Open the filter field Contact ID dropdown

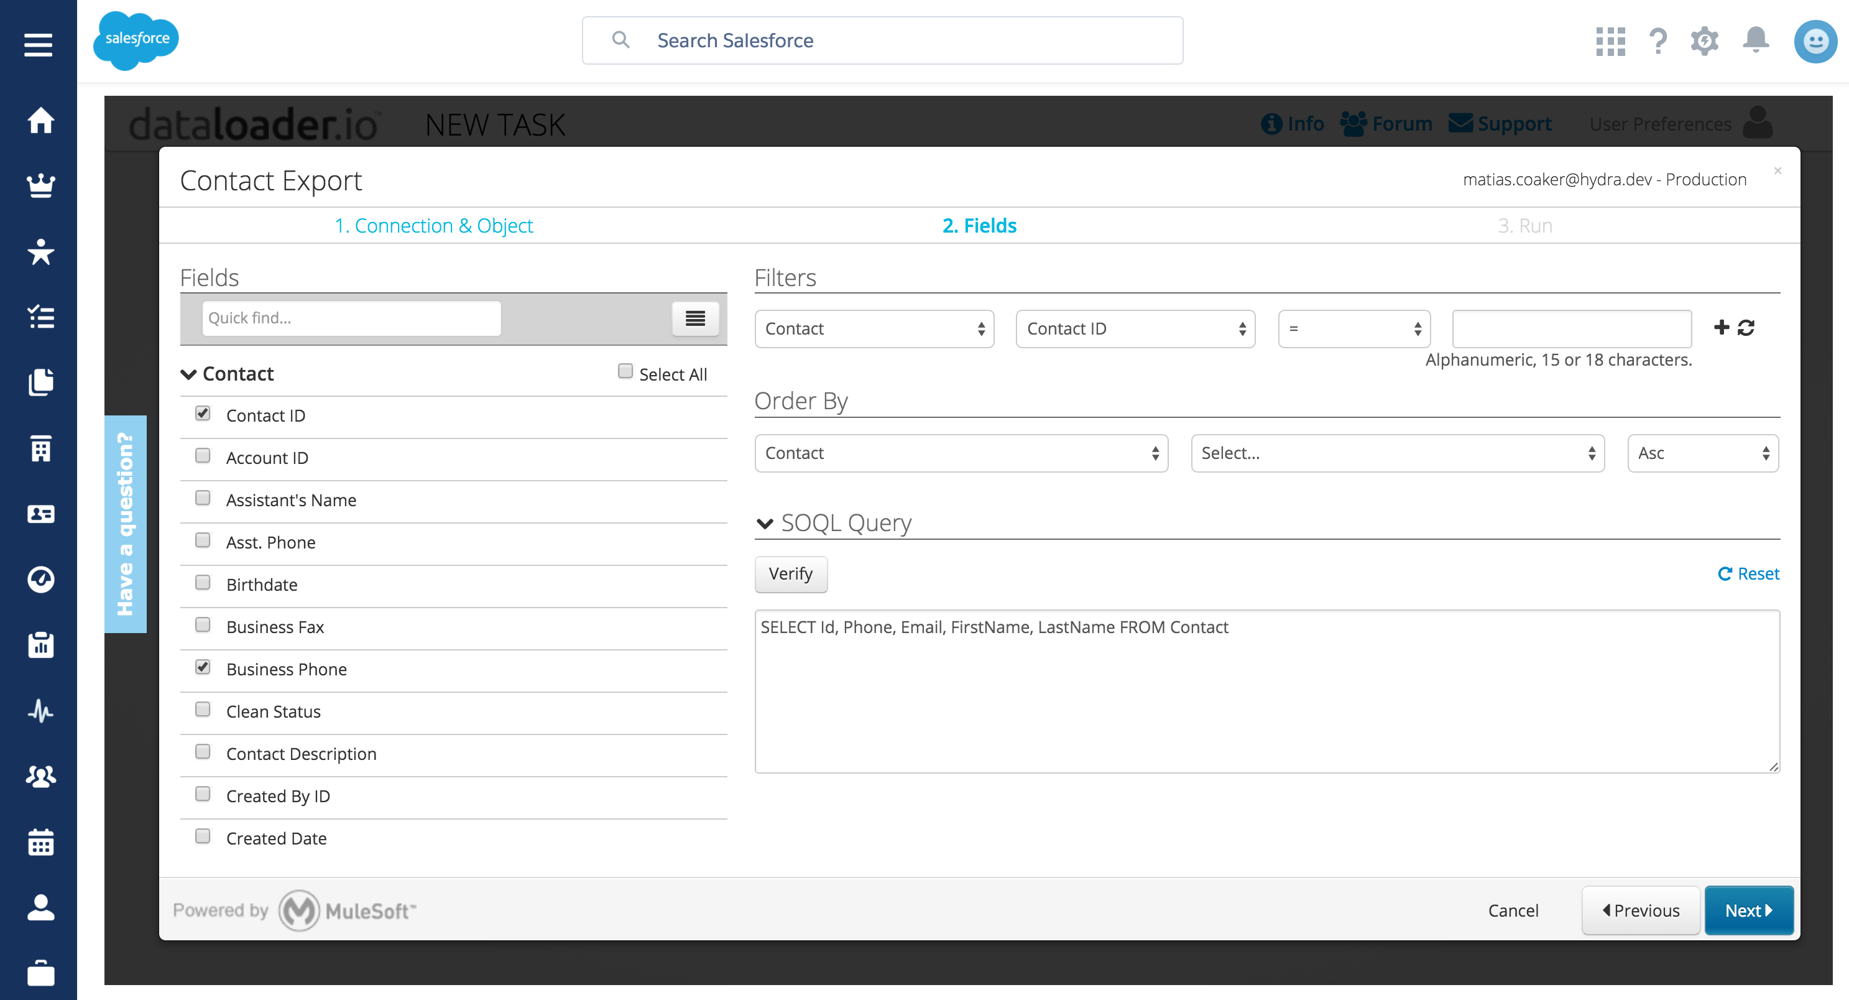[1135, 329]
